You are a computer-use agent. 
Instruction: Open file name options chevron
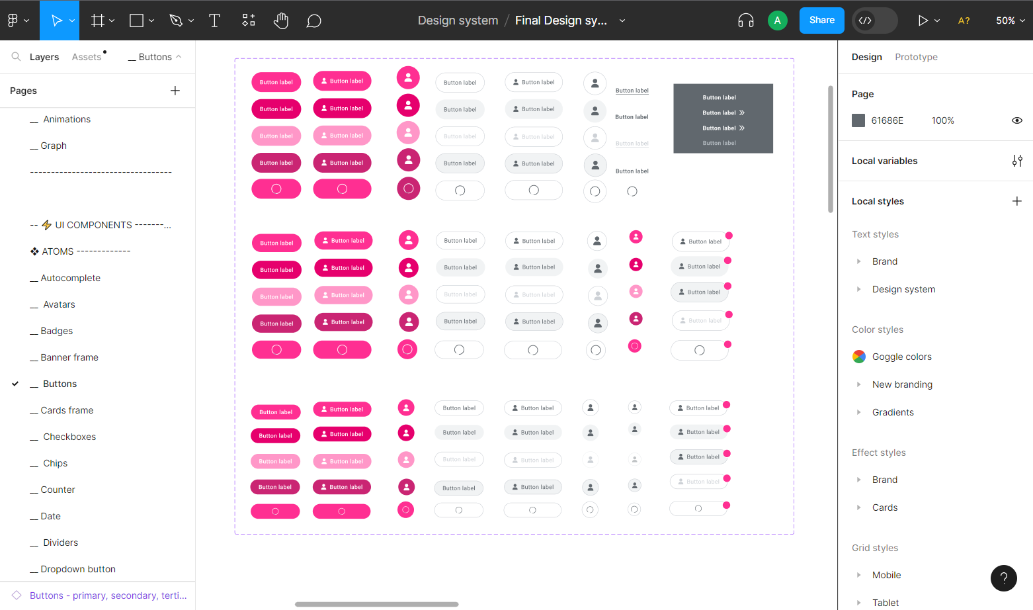pos(622,21)
